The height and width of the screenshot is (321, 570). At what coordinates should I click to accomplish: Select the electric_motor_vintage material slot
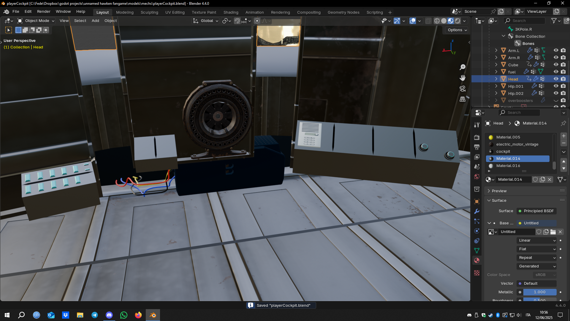pos(518,144)
